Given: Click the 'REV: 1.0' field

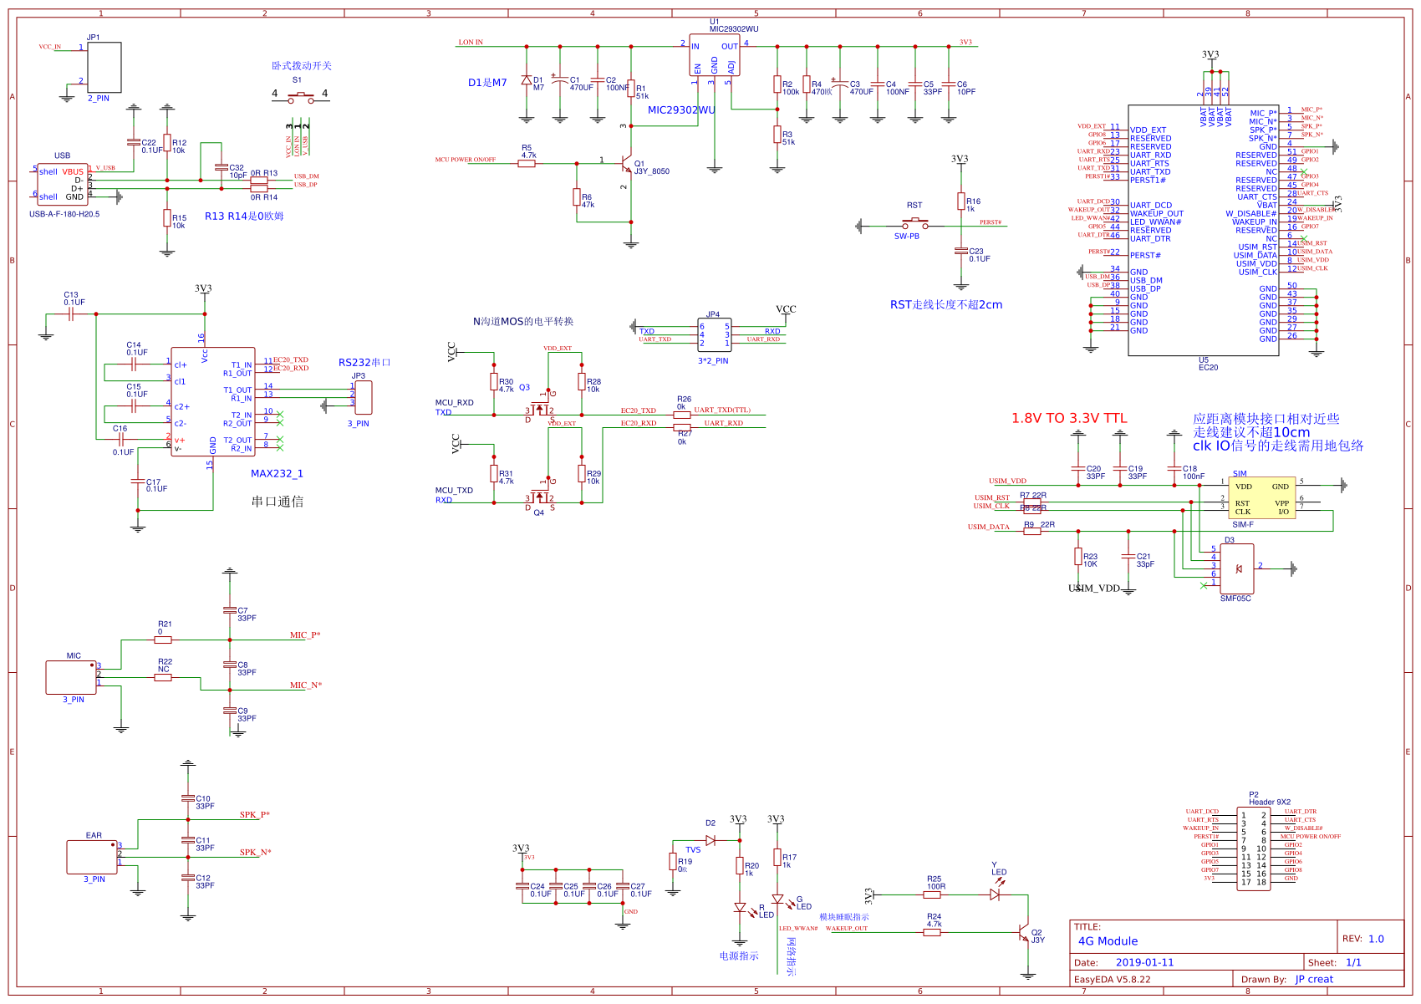Looking at the screenshot, I should coord(1362,939).
